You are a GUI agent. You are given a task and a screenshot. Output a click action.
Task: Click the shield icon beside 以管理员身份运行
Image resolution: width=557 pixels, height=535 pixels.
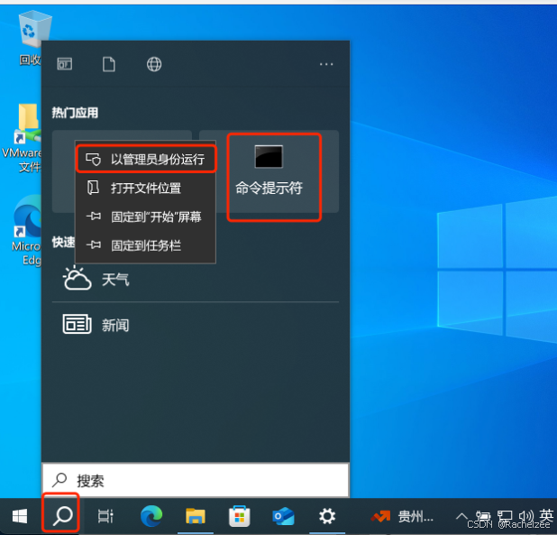point(94,160)
